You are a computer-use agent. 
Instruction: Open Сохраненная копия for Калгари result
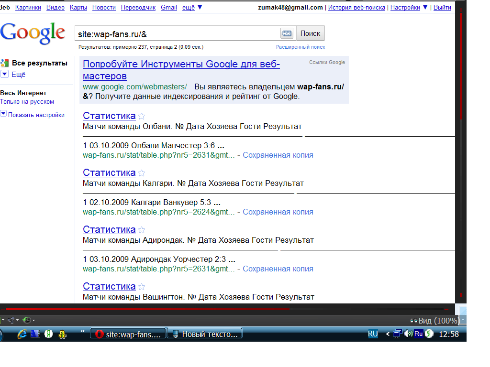(x=278, y=212)
